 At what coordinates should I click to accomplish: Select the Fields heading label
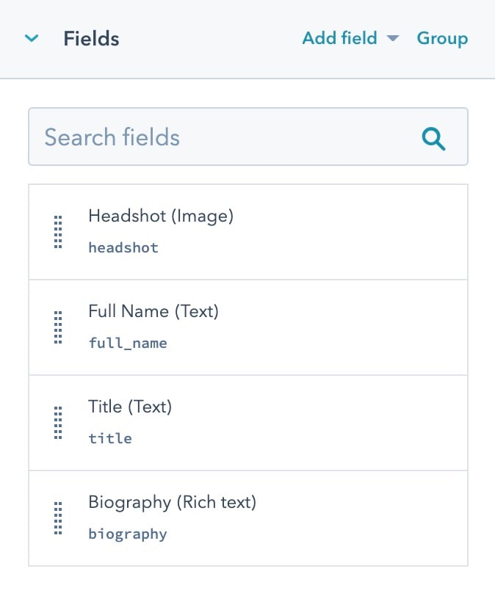point(91,38)
